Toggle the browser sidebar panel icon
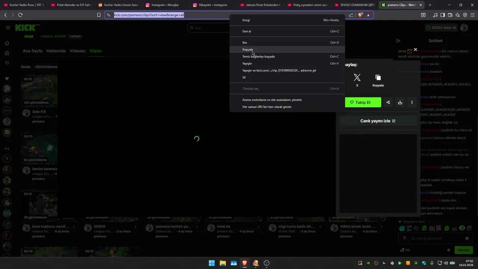478x269 pixels. 443,15
